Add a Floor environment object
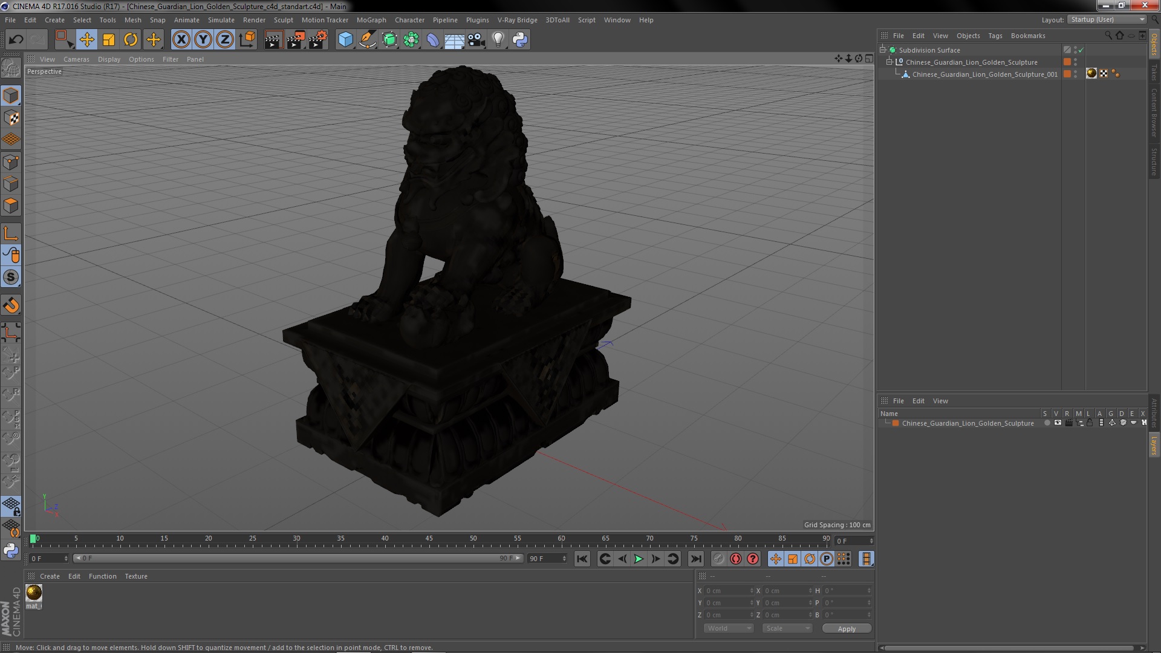The image size is (1161, 653). (455, 40)
